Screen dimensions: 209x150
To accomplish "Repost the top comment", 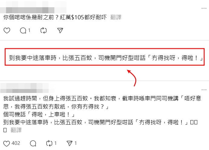I will (x=43, y=30).
